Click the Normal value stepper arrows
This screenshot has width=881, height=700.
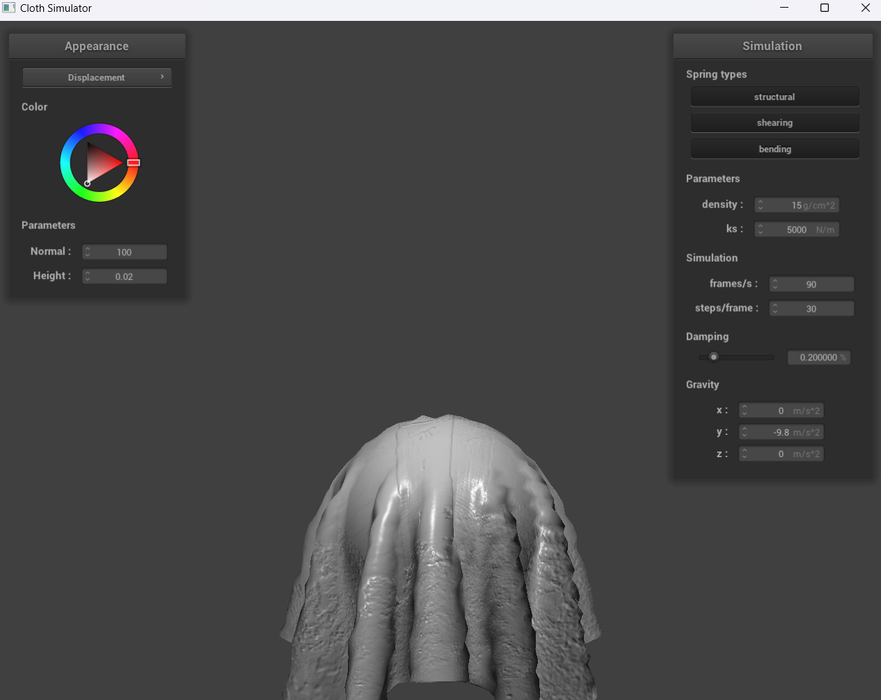tap(88, 252)
